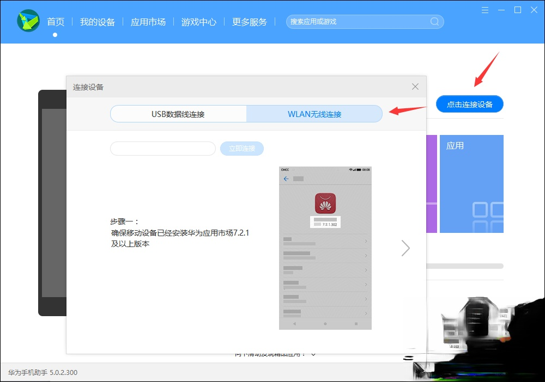The height and width of the screenshot is (382, 545).
Task: Click the connection code input field
Action: click(162, 148)
